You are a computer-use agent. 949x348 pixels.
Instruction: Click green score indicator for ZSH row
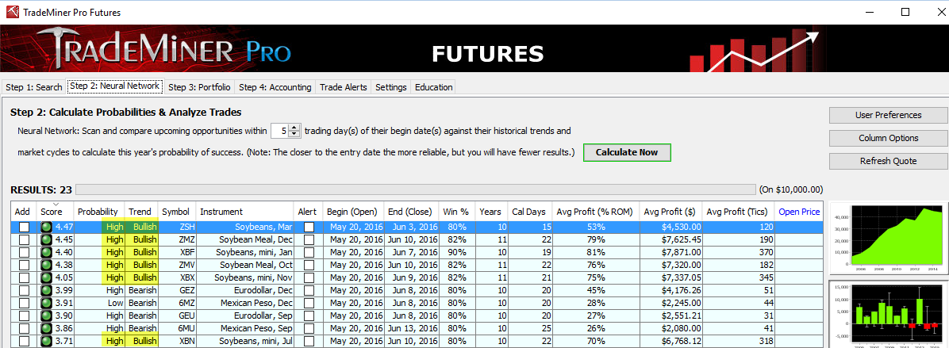tap(46, 228)
